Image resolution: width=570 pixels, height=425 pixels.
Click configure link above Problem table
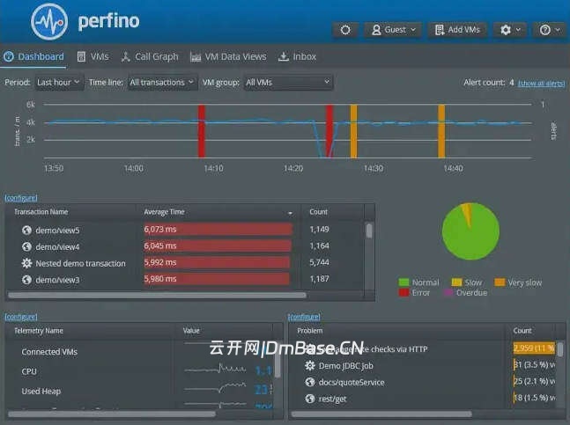click(x=304, y=317)
